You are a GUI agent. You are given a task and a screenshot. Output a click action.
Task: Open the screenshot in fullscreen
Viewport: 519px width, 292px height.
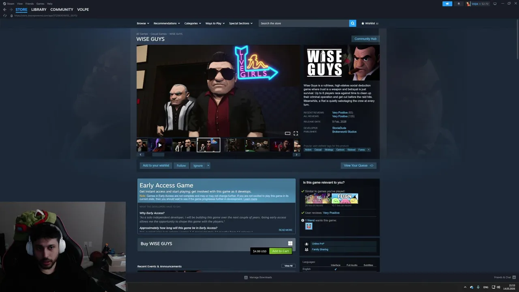coord(296,133)
